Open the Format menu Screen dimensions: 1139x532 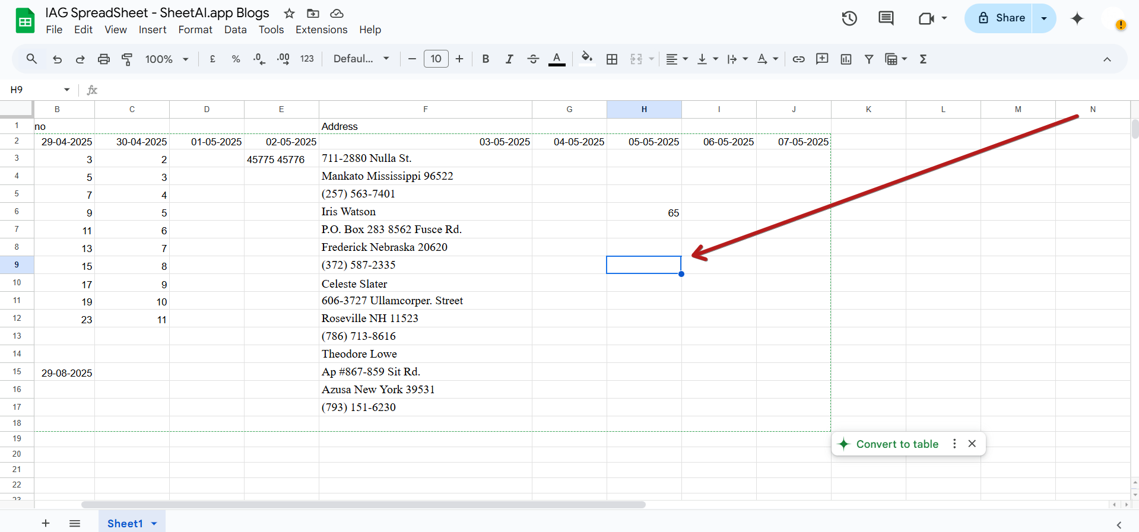coord(195,30)
